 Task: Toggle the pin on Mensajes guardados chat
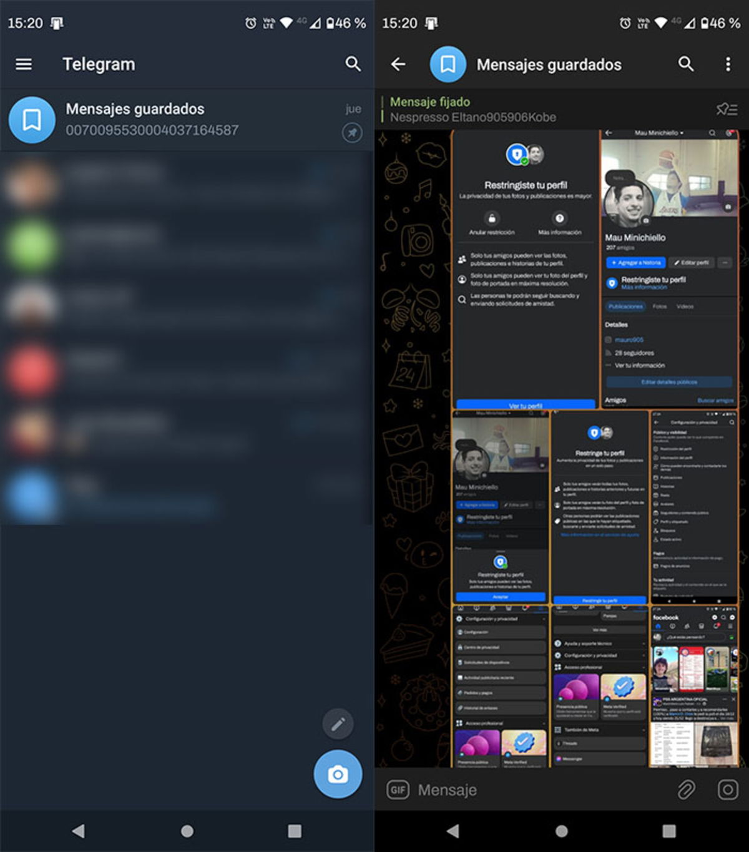point(351,133)
